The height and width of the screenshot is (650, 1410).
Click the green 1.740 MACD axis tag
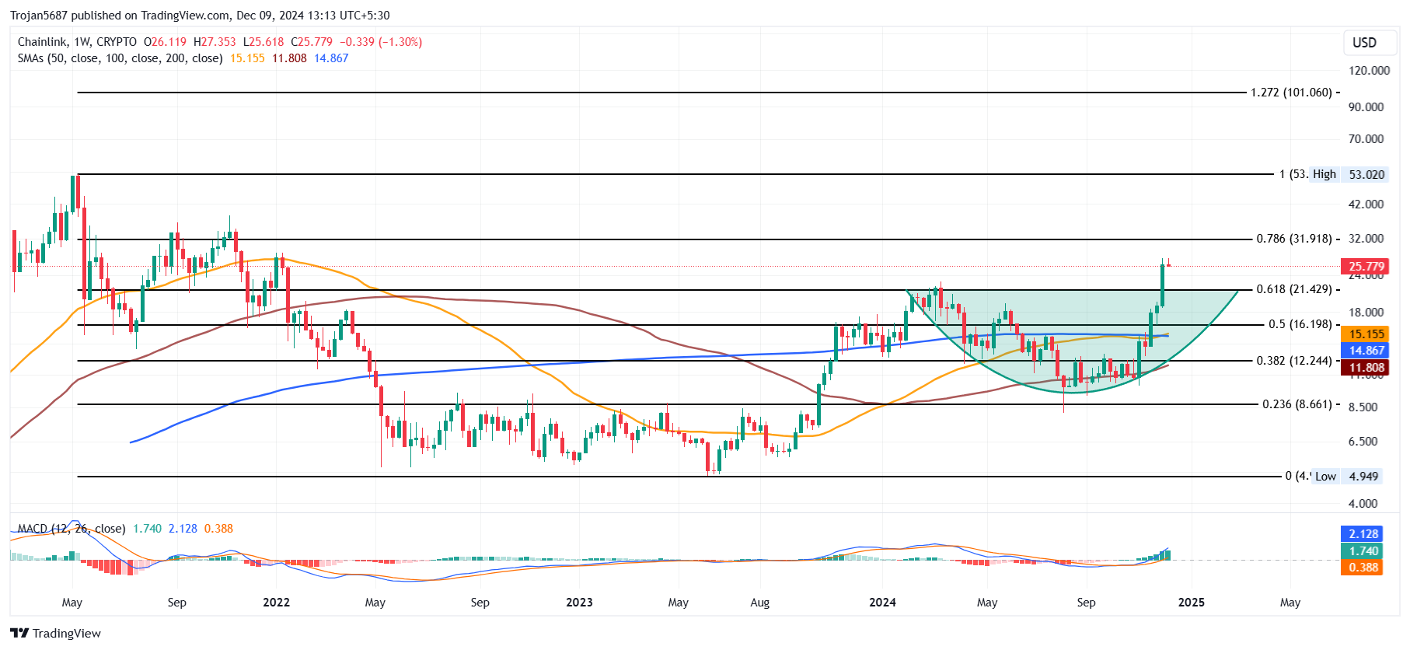(1363, 550)
